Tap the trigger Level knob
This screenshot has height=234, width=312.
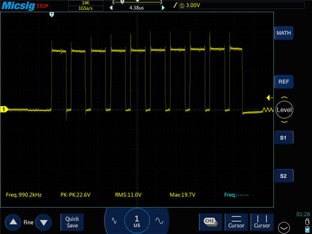[284, 110]
